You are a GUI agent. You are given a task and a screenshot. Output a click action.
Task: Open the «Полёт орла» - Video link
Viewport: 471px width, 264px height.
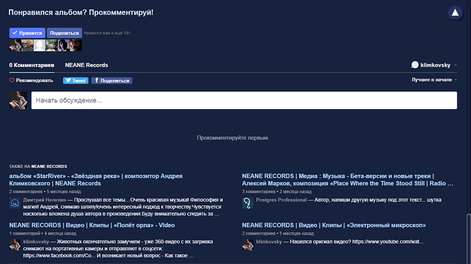point(92,225)
